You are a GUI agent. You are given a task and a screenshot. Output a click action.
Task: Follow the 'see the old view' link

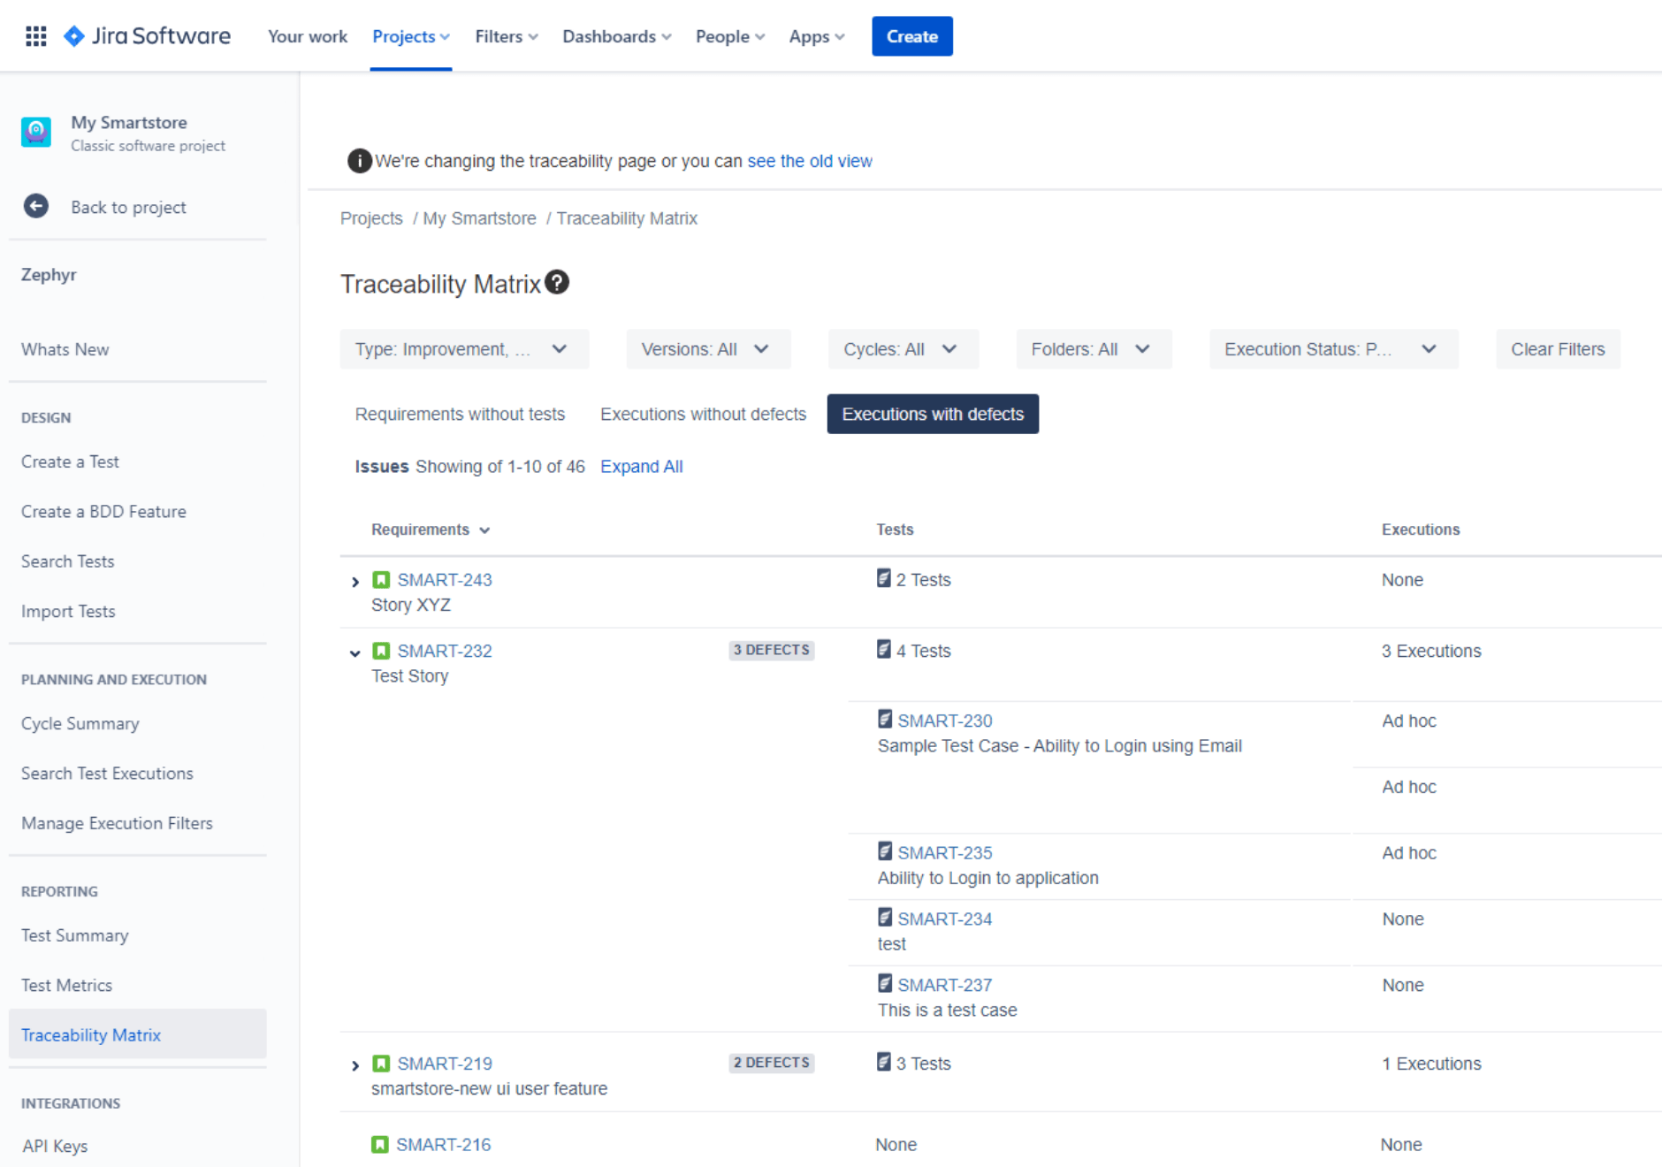coord(810,161)
